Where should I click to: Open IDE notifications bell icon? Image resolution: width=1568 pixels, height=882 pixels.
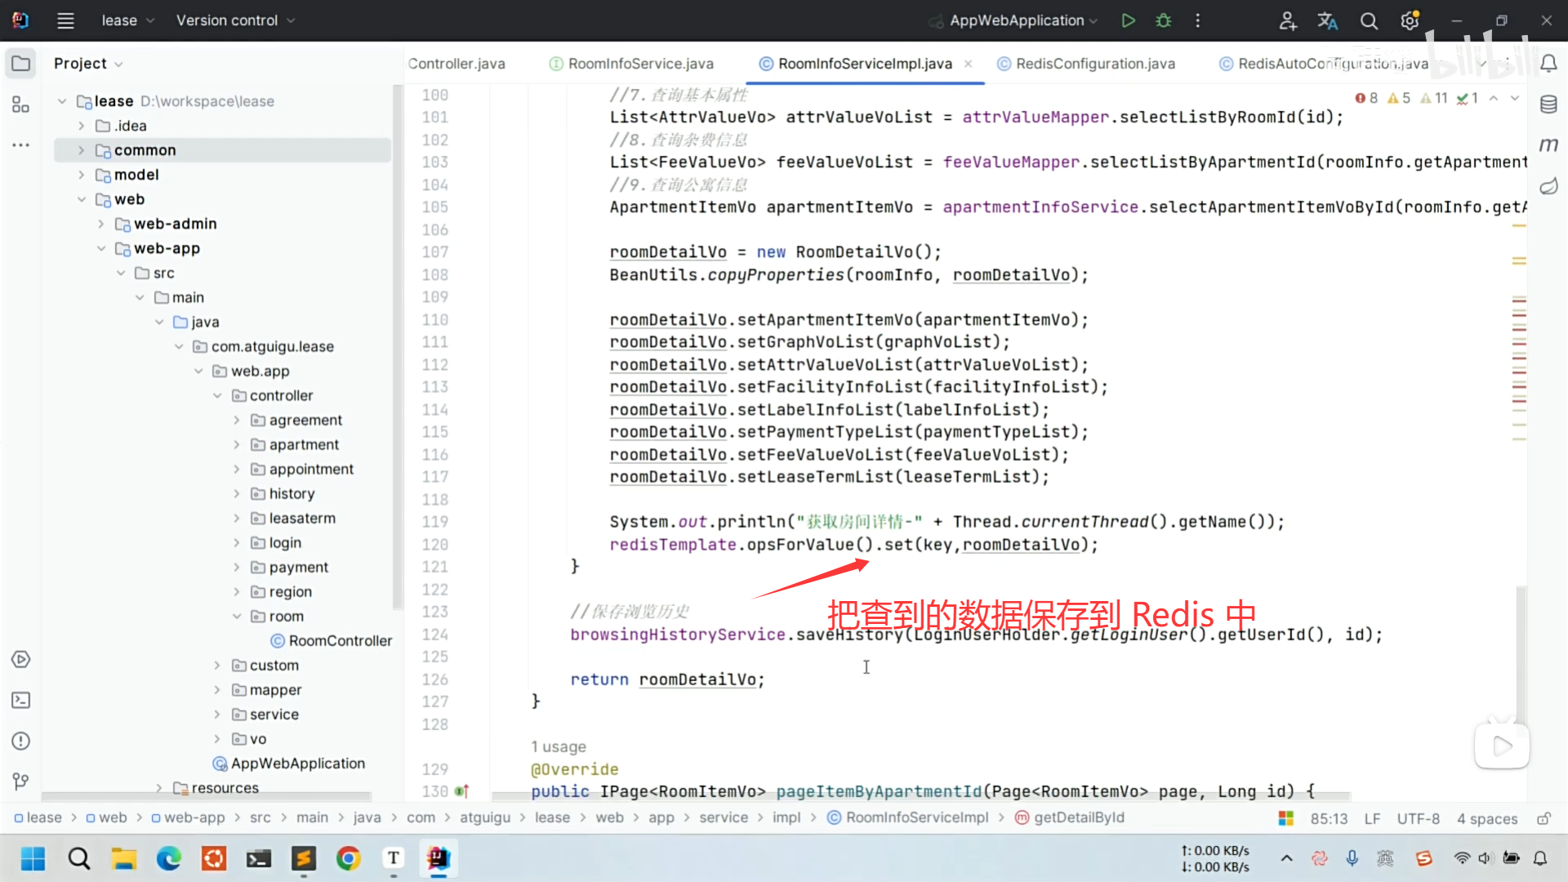coord(1548,63)
